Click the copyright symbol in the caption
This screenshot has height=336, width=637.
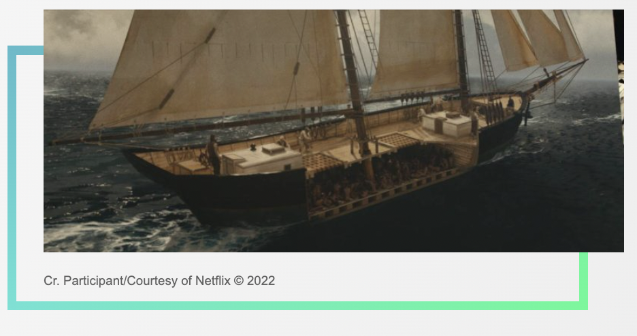[239, 280]
